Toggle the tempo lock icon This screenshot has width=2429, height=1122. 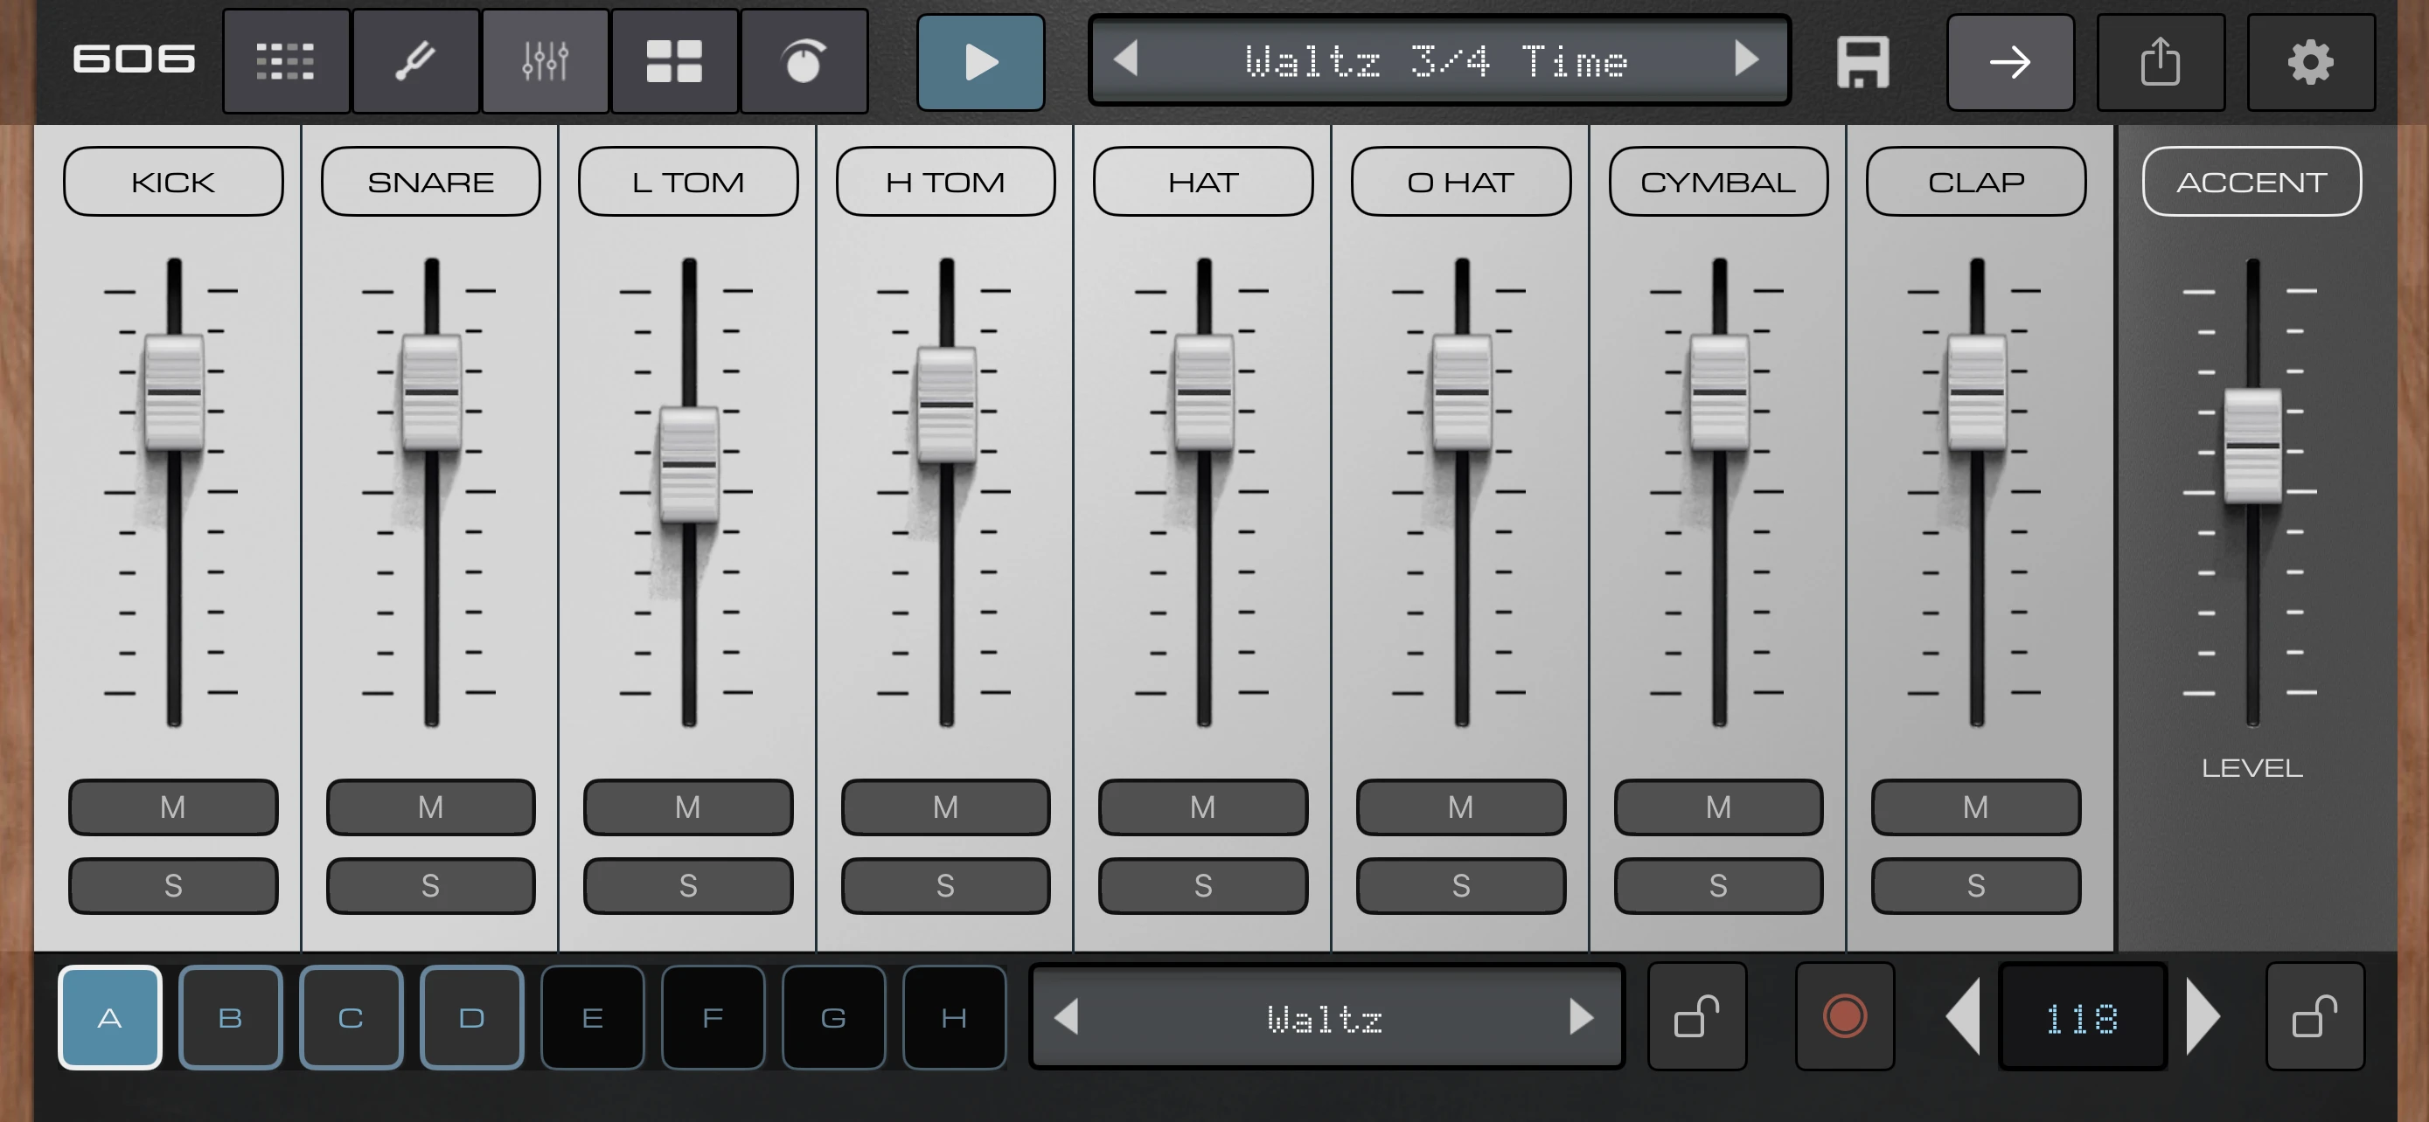[x=2315, y=1016]
